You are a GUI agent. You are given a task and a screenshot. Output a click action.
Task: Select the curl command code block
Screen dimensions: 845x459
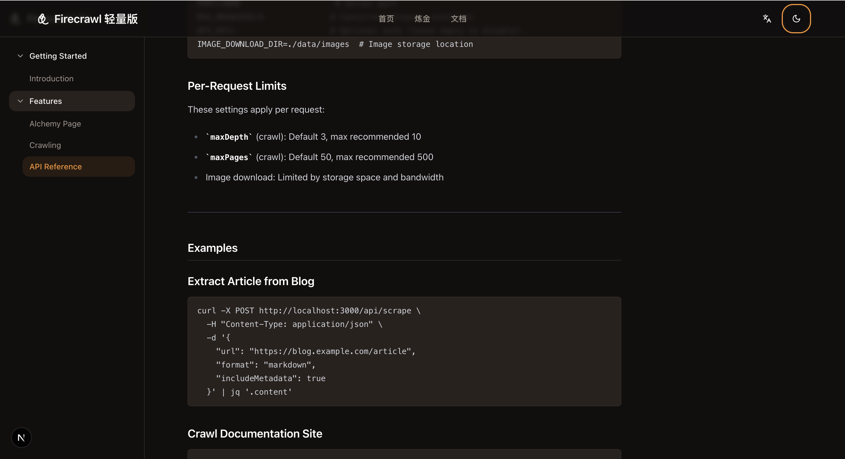point(404,351)
